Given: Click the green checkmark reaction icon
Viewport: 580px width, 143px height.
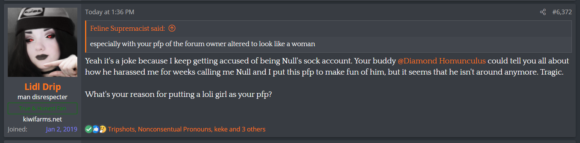Looking at the screenshot, I should (89, 129).
